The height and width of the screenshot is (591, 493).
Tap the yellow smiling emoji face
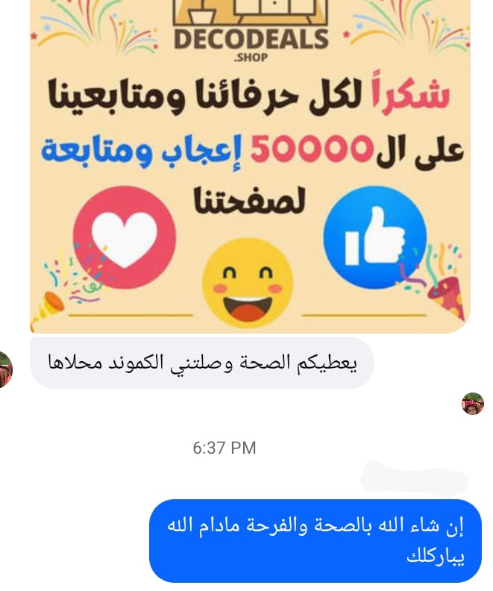pyautogui.click(x=248, y=283)
